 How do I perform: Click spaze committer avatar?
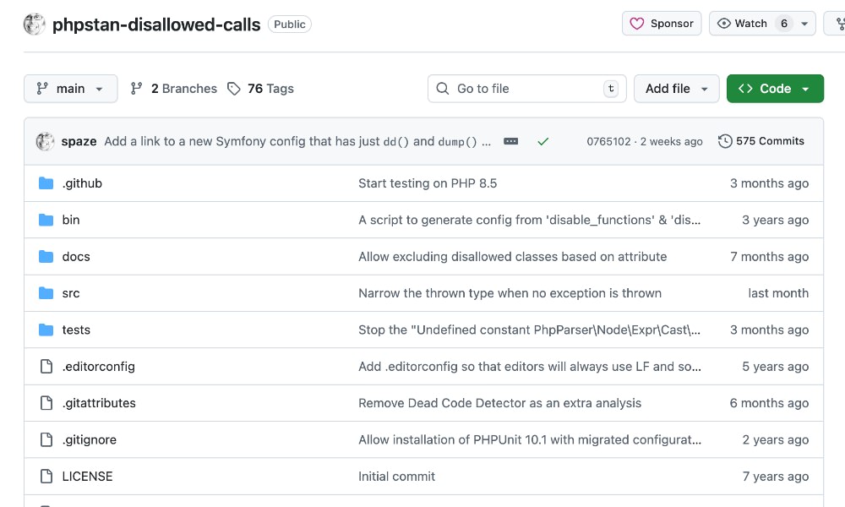pyautogui.click(x=46, y=141)
